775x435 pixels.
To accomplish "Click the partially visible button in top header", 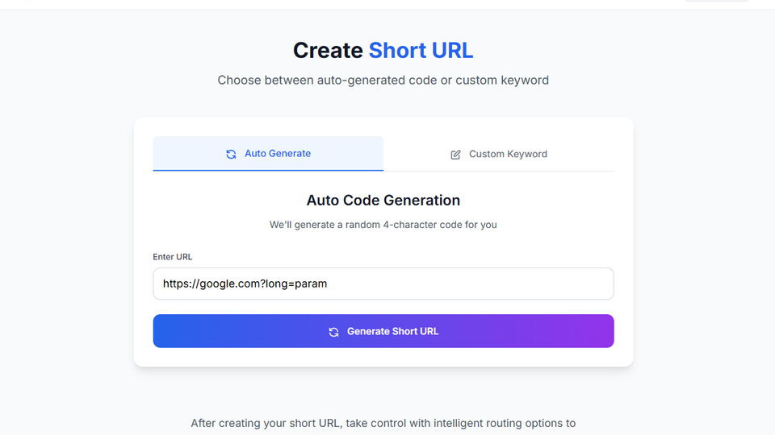I will (x=716, y=1).
